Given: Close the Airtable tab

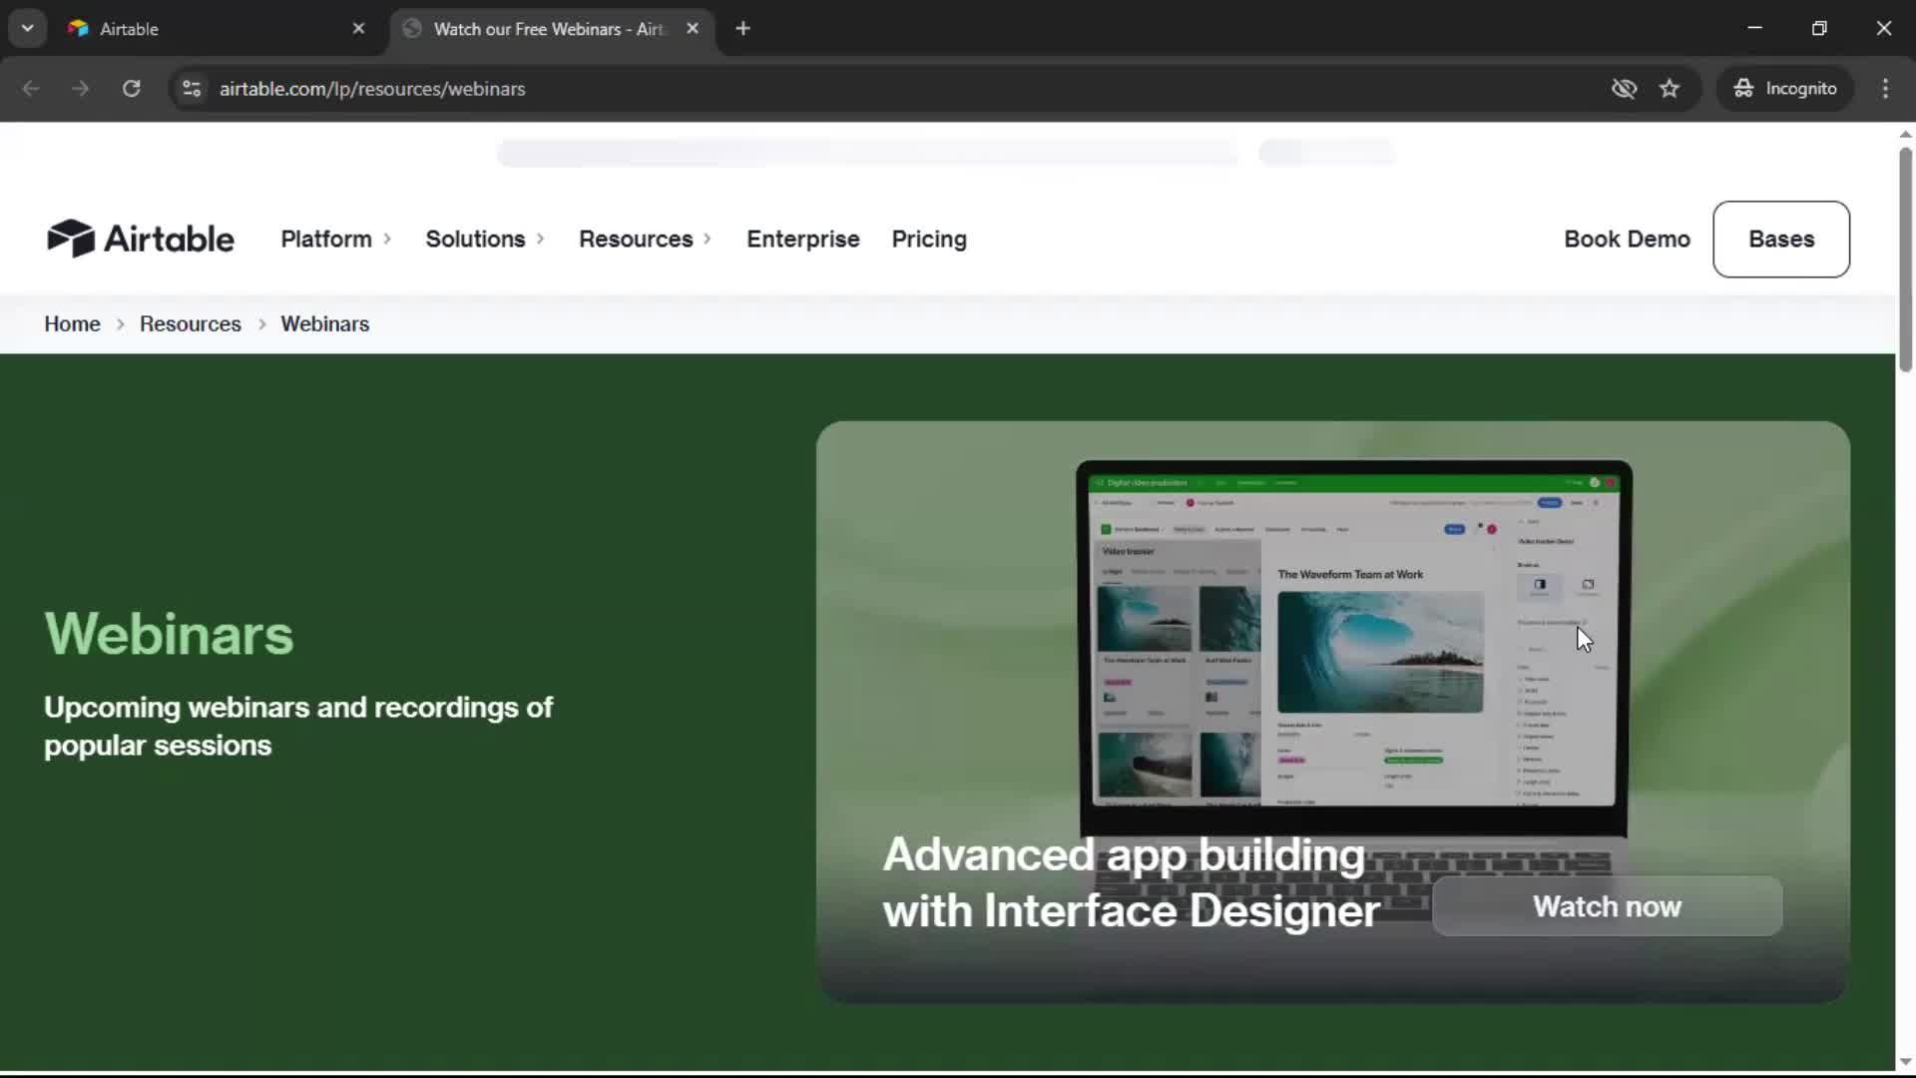Looking at the screenshot, I should click(x=358, y=29).
